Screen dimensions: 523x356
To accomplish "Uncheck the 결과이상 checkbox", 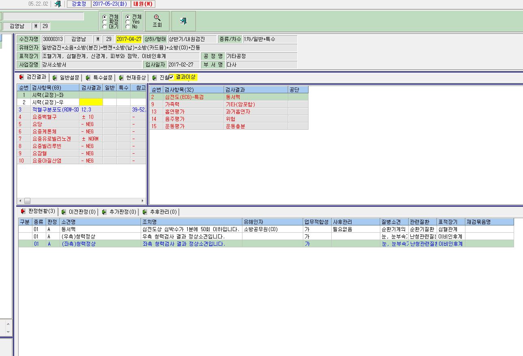I will (171, 77).
